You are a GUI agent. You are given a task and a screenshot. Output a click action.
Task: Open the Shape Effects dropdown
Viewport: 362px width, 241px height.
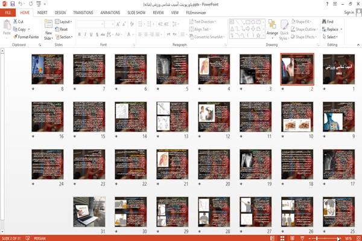click(304, 37)
